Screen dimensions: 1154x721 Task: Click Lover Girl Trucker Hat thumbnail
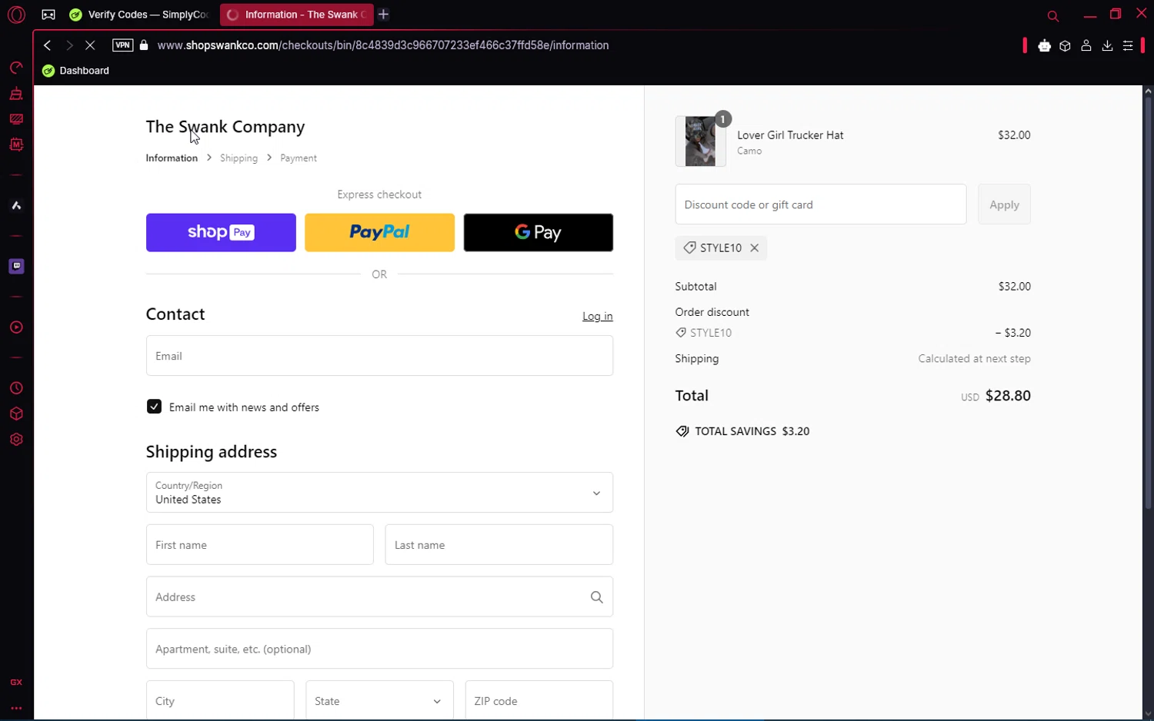(x=700, y=141)
